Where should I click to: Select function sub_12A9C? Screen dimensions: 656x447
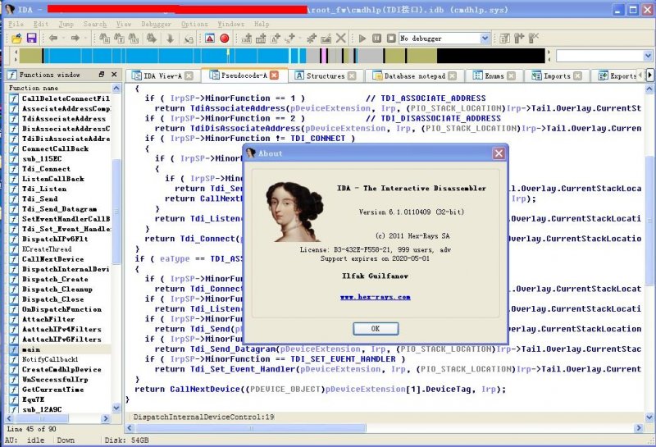tap(42, 409)
